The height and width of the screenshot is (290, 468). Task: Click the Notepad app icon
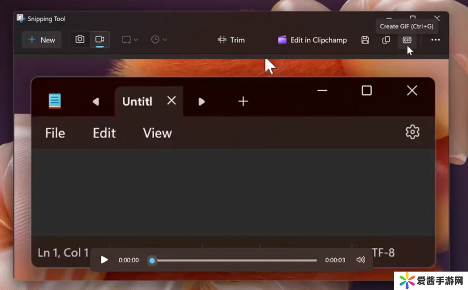pyautogui.click(x=55, y=101)
